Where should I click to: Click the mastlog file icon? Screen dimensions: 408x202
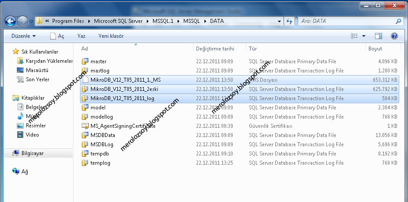85,70
